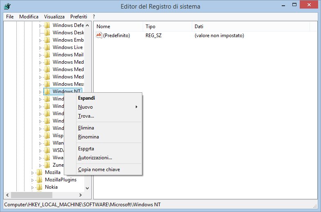Click the Wlan folder icon
The width and height of the screenshot is (321, 212).
click(47, 143)
